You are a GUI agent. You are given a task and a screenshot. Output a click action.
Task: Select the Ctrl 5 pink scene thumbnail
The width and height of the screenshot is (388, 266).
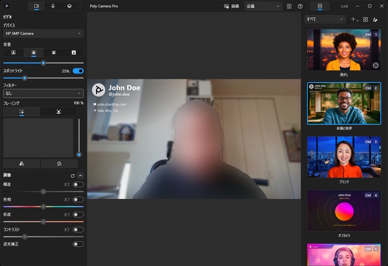(x=344, y=255)
